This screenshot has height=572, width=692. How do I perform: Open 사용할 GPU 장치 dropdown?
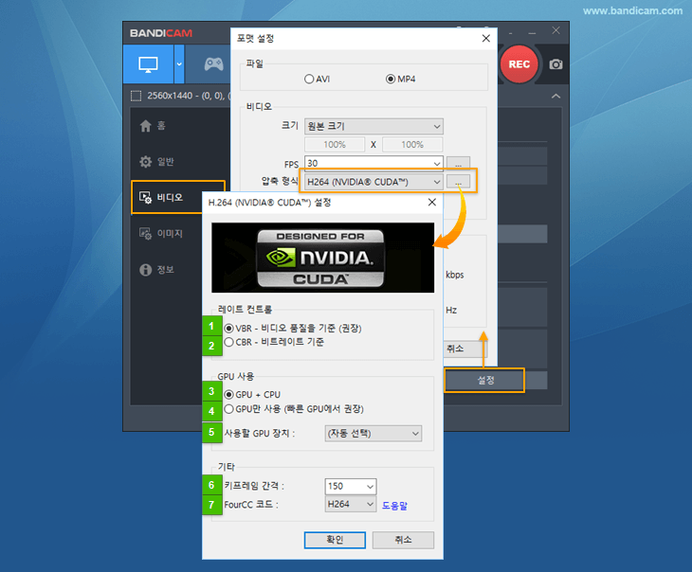[373, 433]
